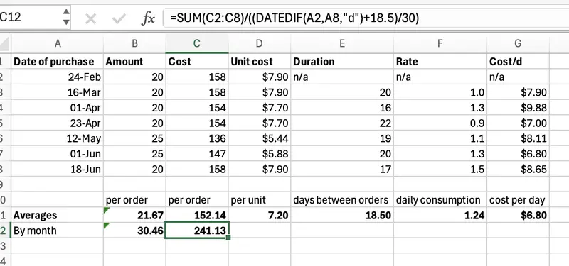The image size is (569, 266).
Task: Click the Name Box stepper arrows
Action: [66, 17]
